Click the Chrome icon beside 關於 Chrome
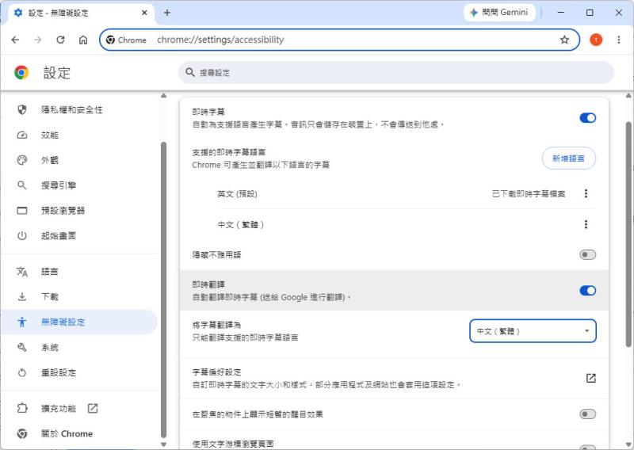The height and width of the screenshot is (450, 634). click(22, 433)
